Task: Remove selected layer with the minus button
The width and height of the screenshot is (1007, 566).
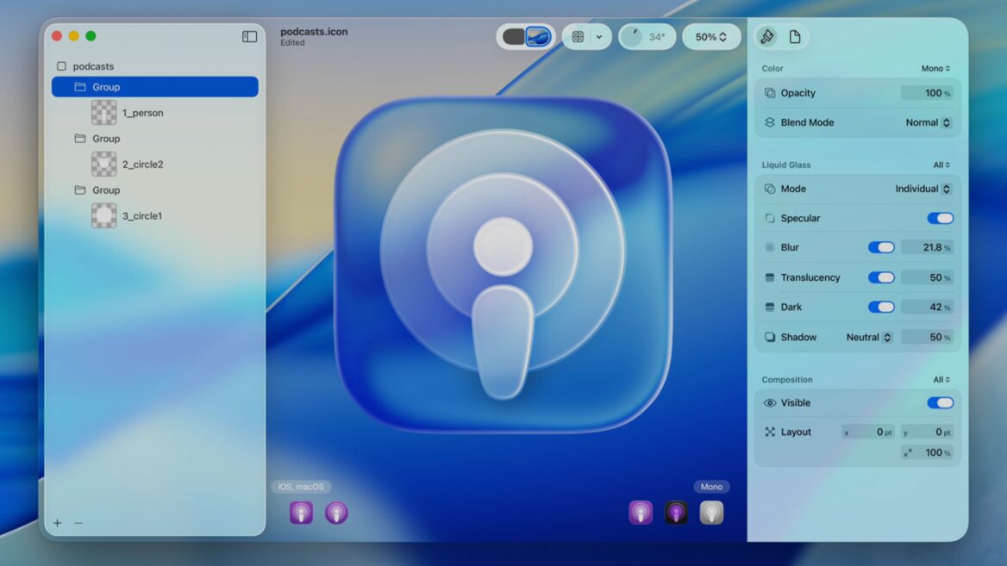Action: [78, 522]
